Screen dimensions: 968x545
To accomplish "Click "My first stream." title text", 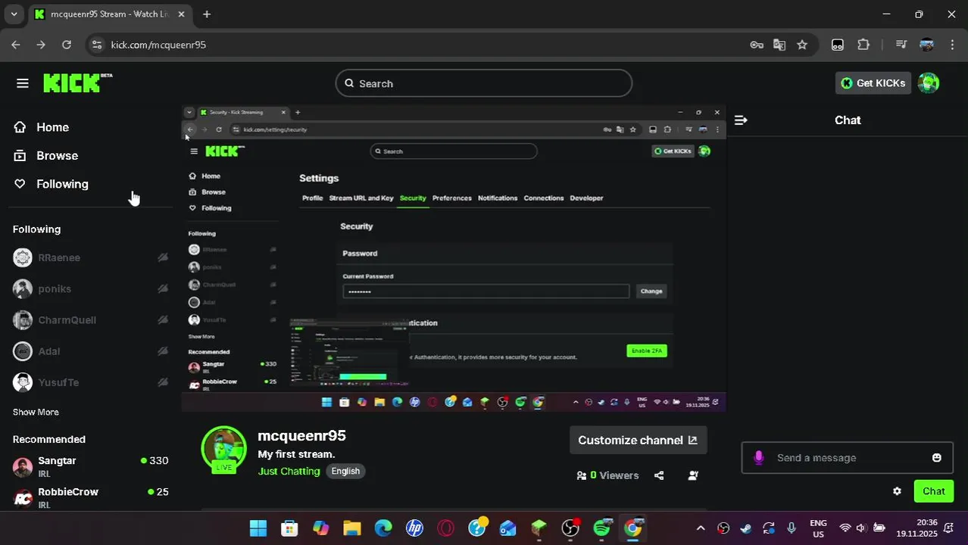I will (296, 454).
